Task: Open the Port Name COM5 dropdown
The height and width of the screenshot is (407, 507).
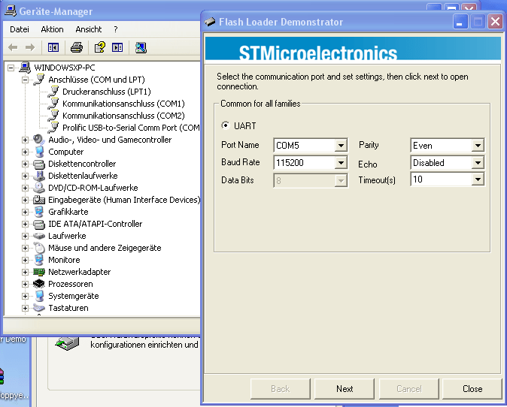Action: pos(341,146)
